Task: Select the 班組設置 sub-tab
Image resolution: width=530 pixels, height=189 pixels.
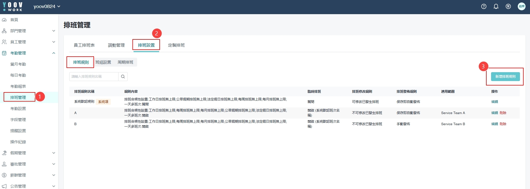Action: point(103,62)
